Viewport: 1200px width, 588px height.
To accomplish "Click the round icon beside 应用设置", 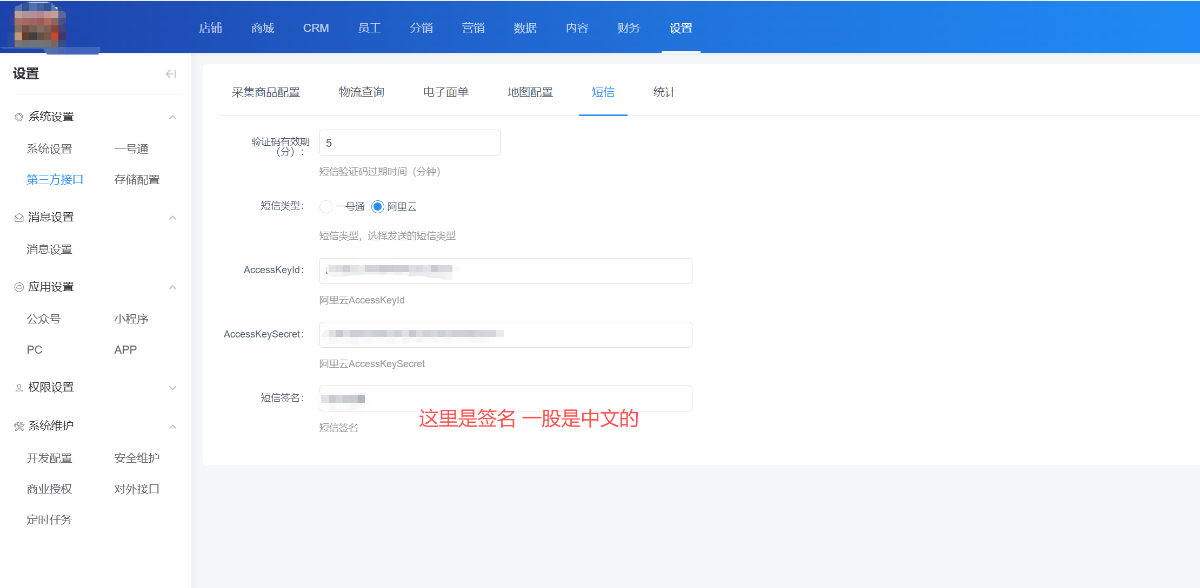I will [x=19, y=287].
